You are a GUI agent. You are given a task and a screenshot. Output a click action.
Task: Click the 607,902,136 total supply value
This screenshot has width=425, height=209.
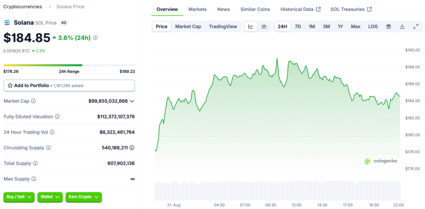point(121,163)
